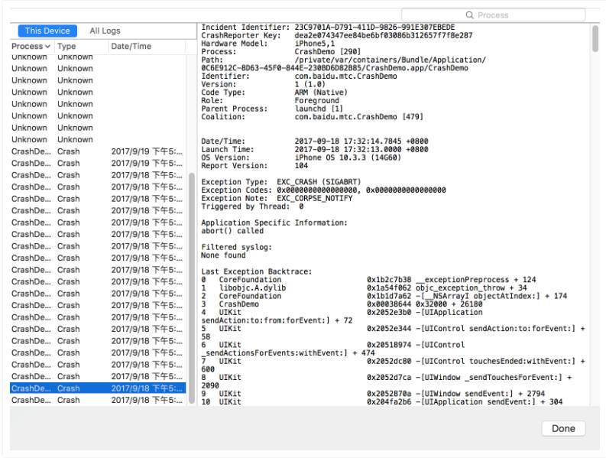Click the Parent Process launchd [1] line
Screen dimensions: 606x458
[x=272, y=109]
